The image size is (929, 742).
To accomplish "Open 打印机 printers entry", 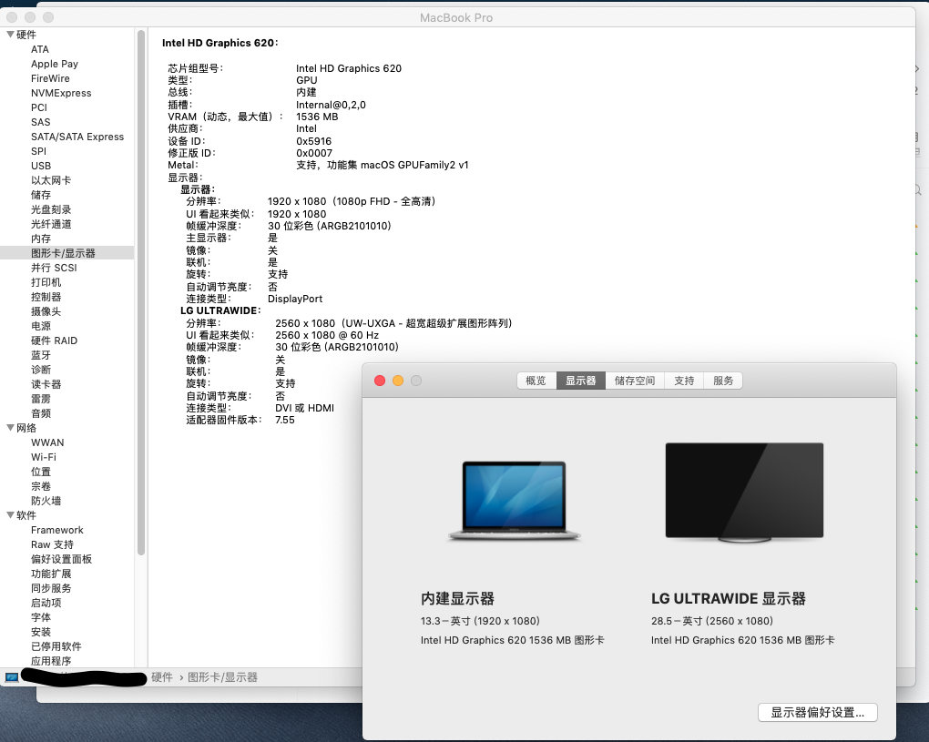I will [46, 282].
